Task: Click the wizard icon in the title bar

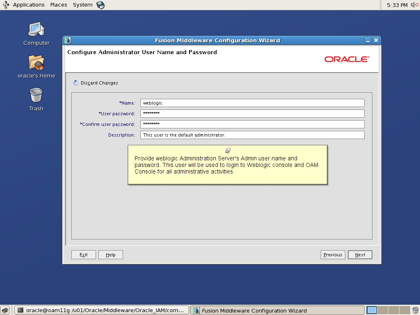Action: (x=67, y=40)
